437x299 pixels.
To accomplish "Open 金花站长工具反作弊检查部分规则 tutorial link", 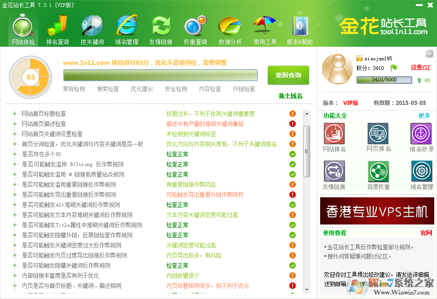I will 370,247.
